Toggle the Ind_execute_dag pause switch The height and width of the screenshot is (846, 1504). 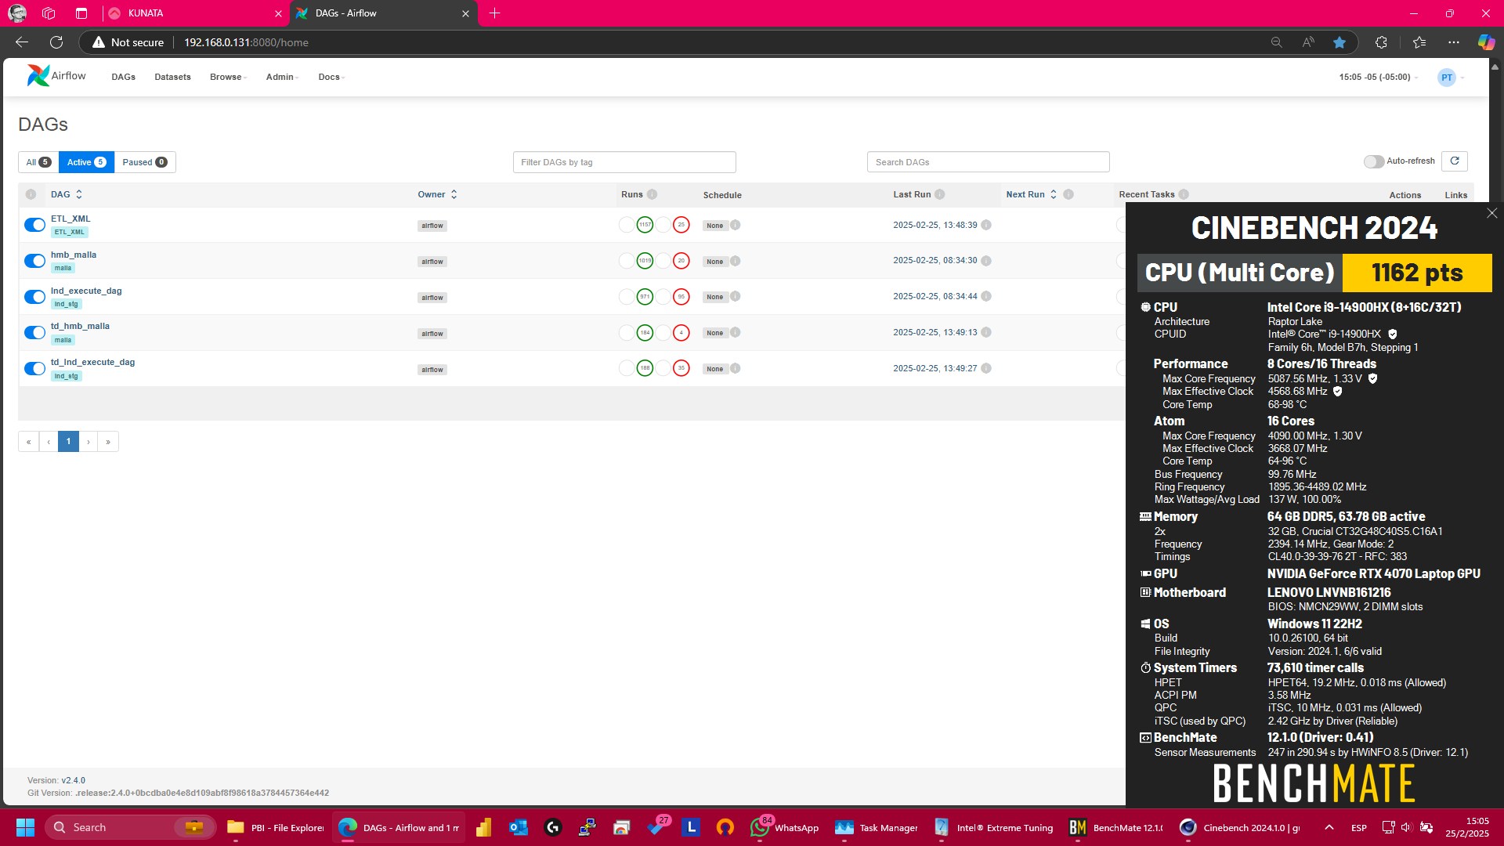pos(34,297)
